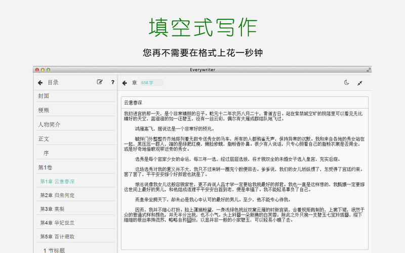The image size is (405, 253).
Task: Toggle night mode moon icon
Action: (346, 82)
